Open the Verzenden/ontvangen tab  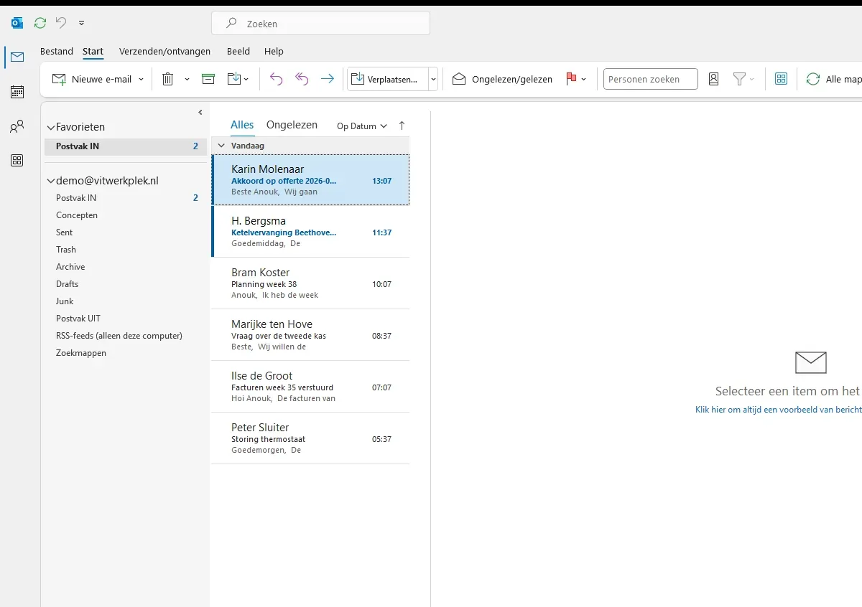164,51
